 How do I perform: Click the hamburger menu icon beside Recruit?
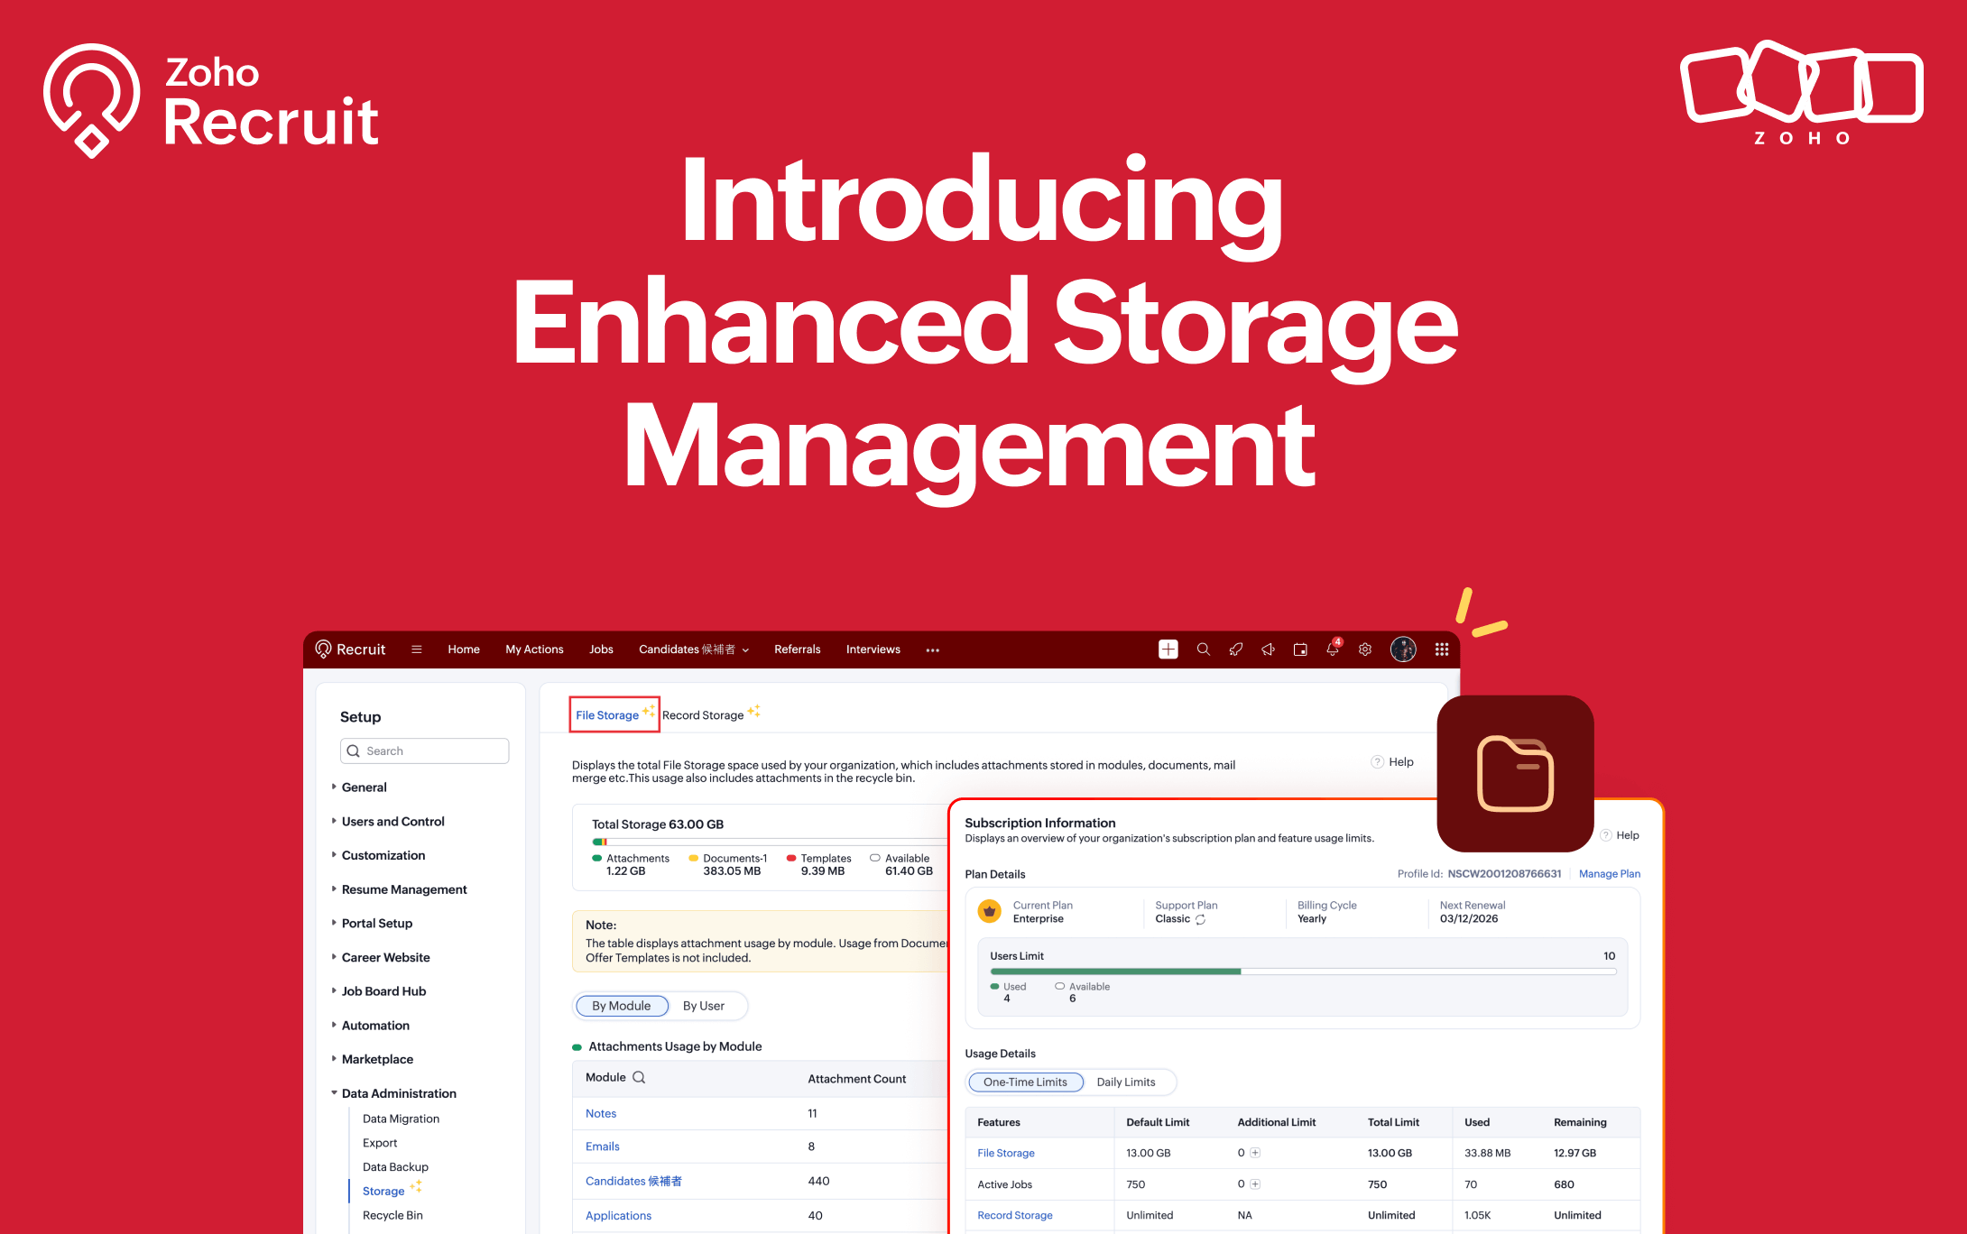tap(417, 649)
